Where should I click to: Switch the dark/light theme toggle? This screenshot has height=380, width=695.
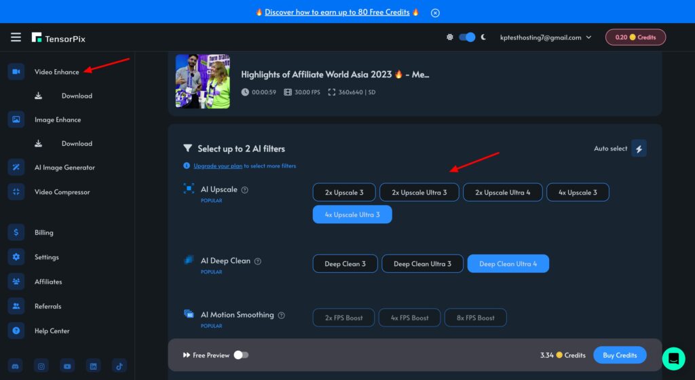(x=467, y=37)
